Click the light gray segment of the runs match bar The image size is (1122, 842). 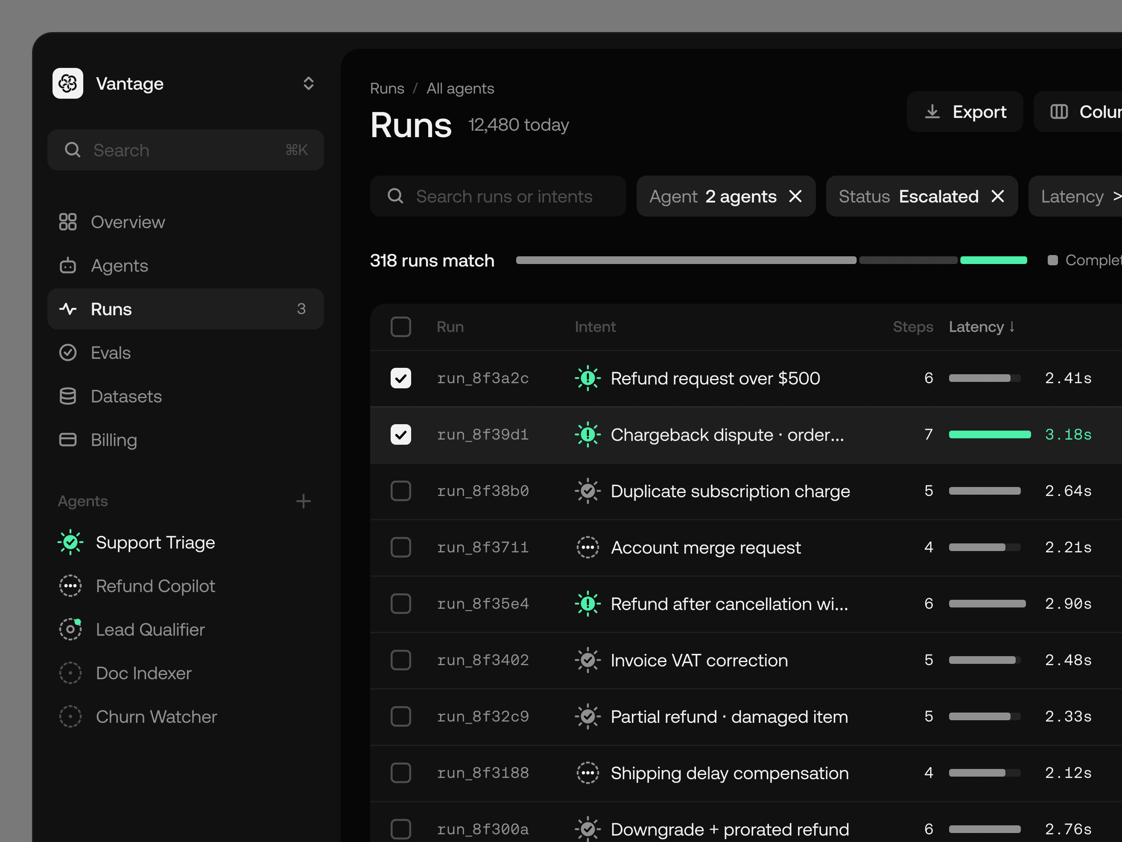(x=686, y=260)
